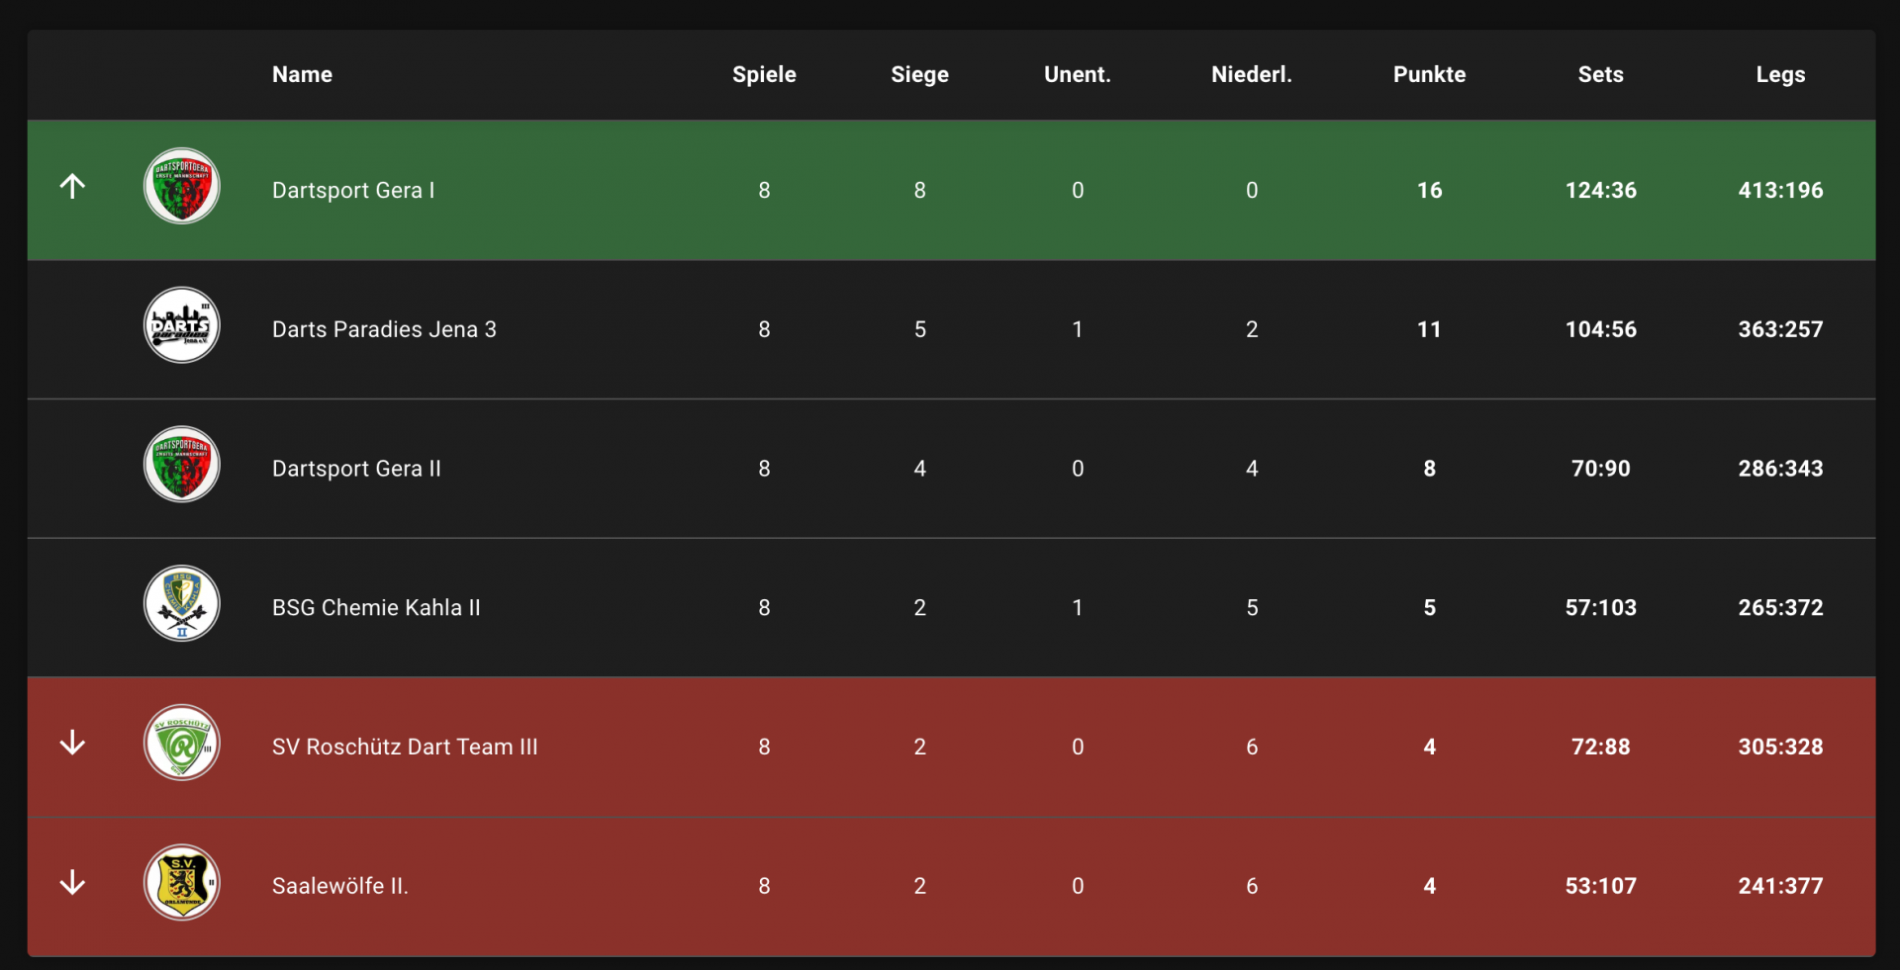Click the Dartsport Gera I team logo
The height and width of the screenshot is (970, 1900).
point(182,186)
